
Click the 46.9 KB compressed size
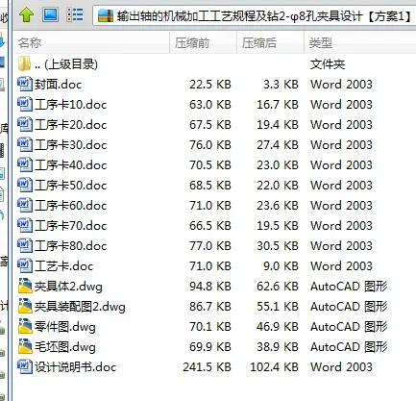pyautogui.click(x=278, y=327)
